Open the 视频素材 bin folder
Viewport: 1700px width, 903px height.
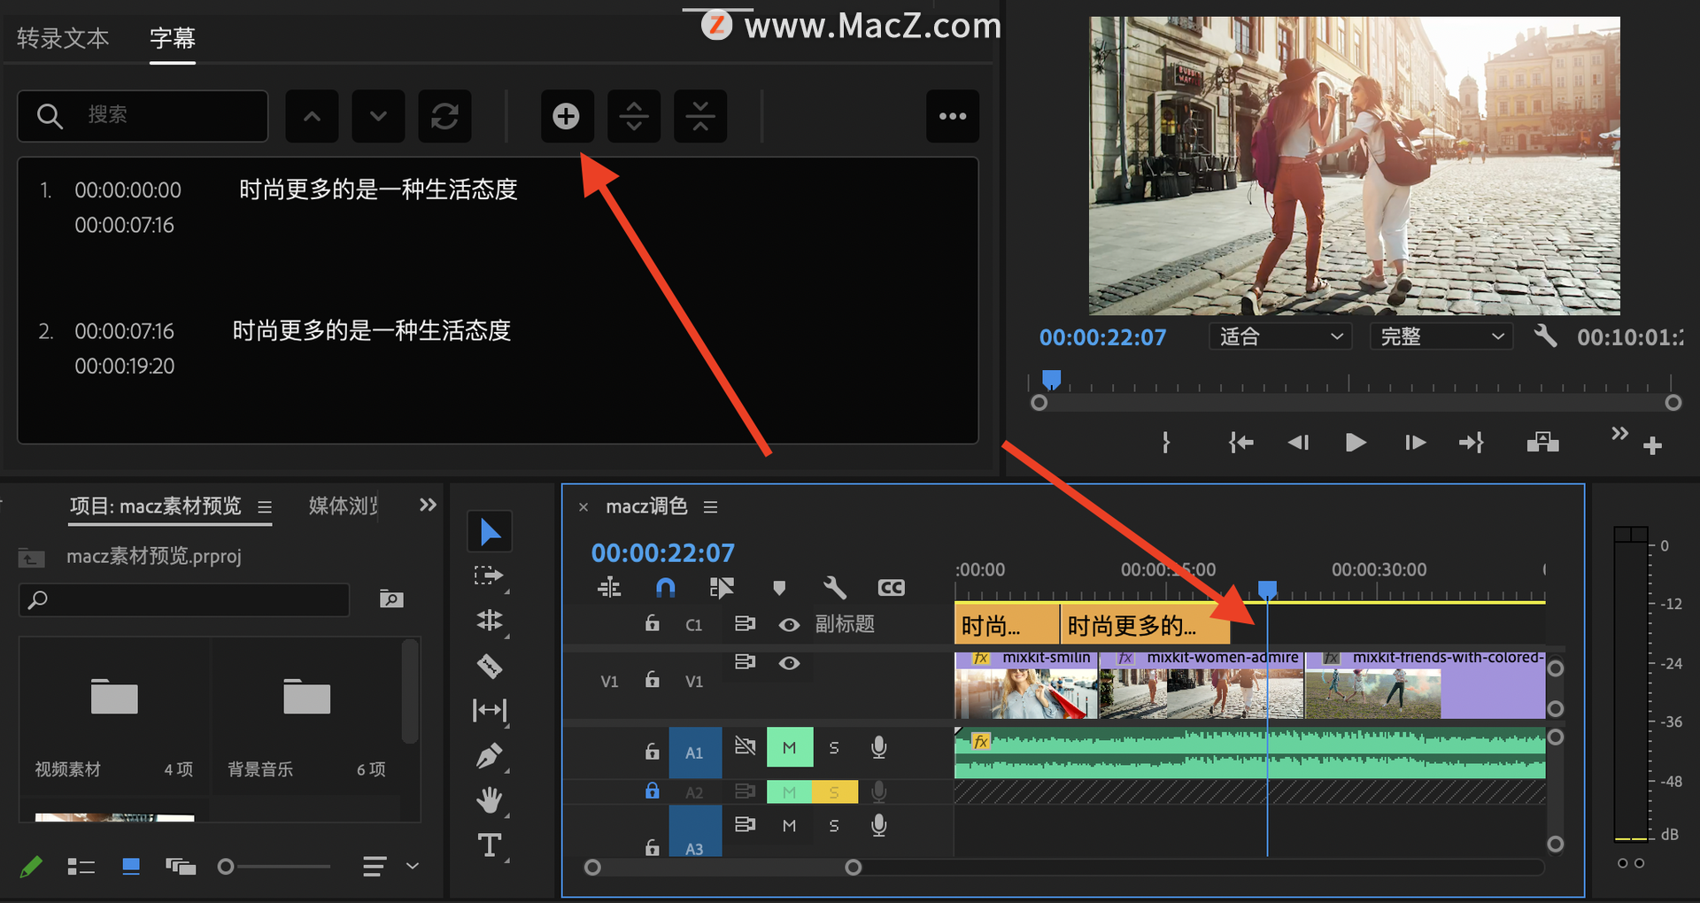(114, 698)
